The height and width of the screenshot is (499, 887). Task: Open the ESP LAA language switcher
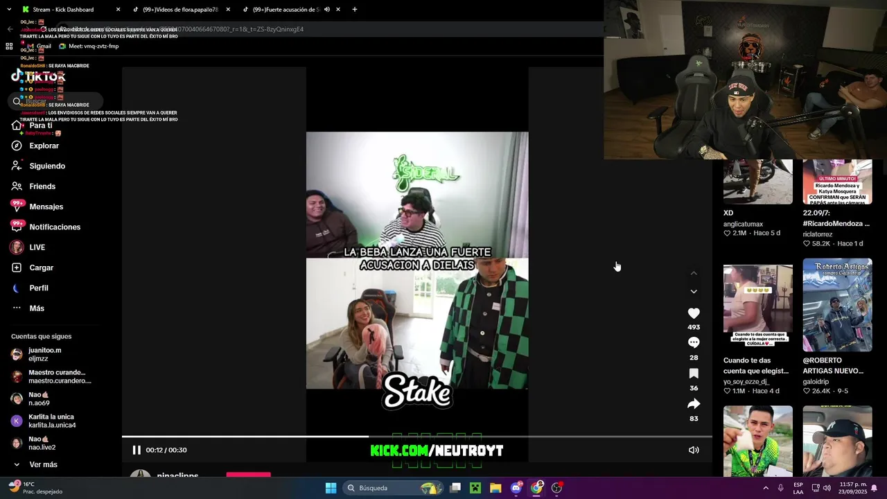click(798, 488)
